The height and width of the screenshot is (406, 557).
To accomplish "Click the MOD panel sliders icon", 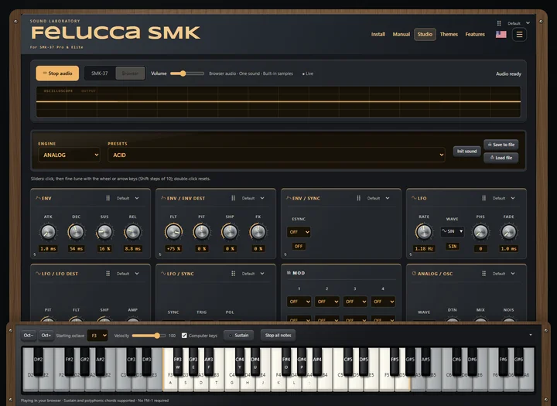I will pos(289,273).
